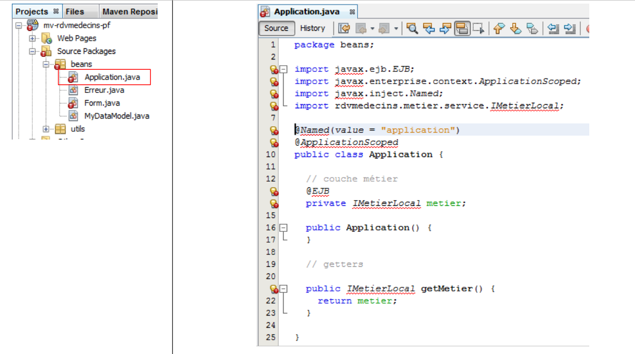Toggle the Highlight Search button
The height and width of the screenshot is (354, 635).
[462, 29]
